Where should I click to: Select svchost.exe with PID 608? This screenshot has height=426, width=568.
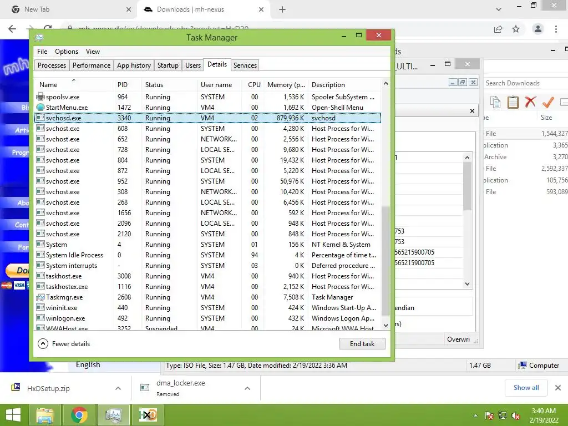(207, 129)
